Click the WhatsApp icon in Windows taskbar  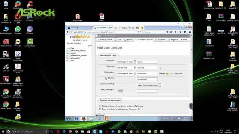tap(119, 131)
